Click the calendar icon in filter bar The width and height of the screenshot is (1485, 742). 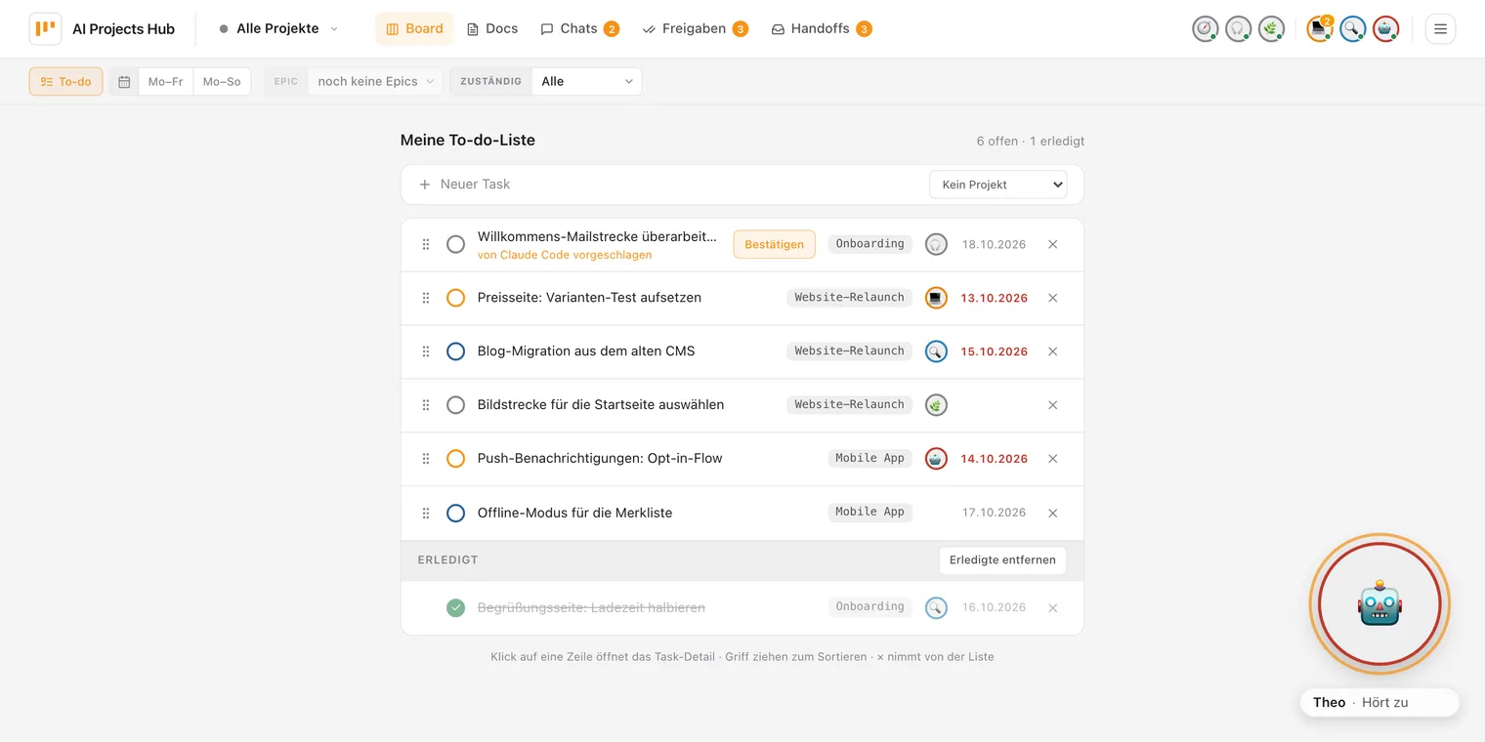click(x=124, y=82)
